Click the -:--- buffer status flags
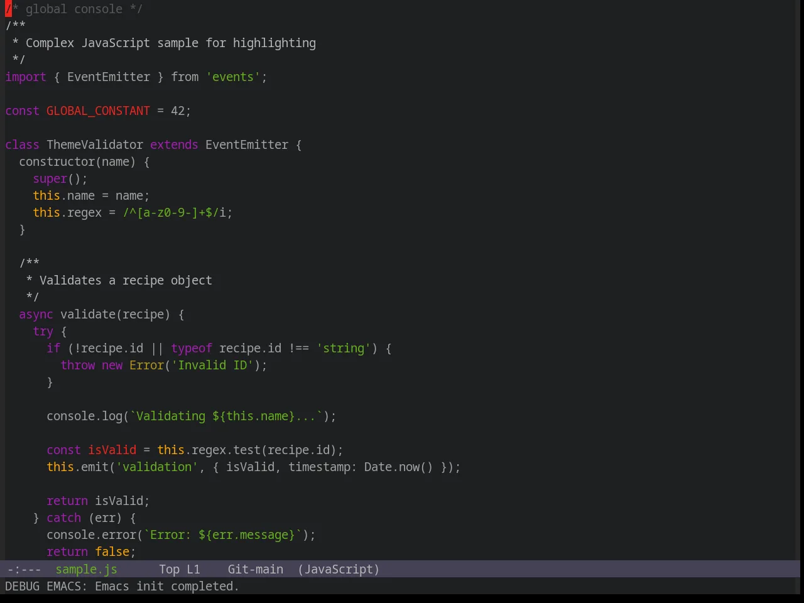This screenshot has height=603, width=804. 24,569
